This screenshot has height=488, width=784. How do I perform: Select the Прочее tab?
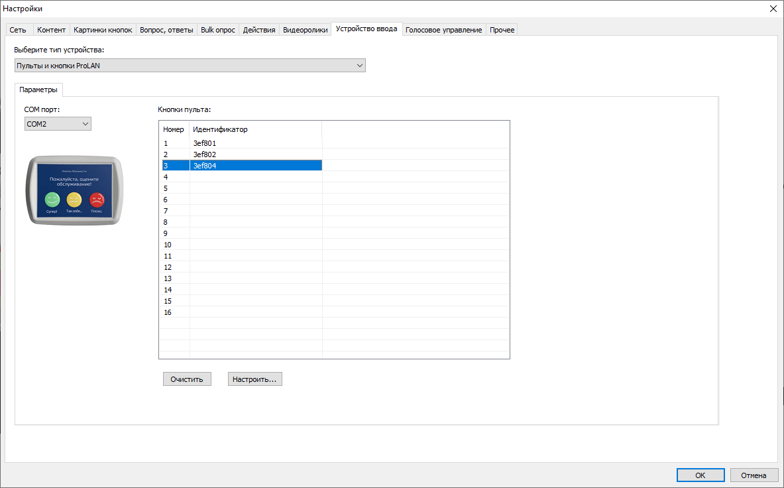coord(502,30)
